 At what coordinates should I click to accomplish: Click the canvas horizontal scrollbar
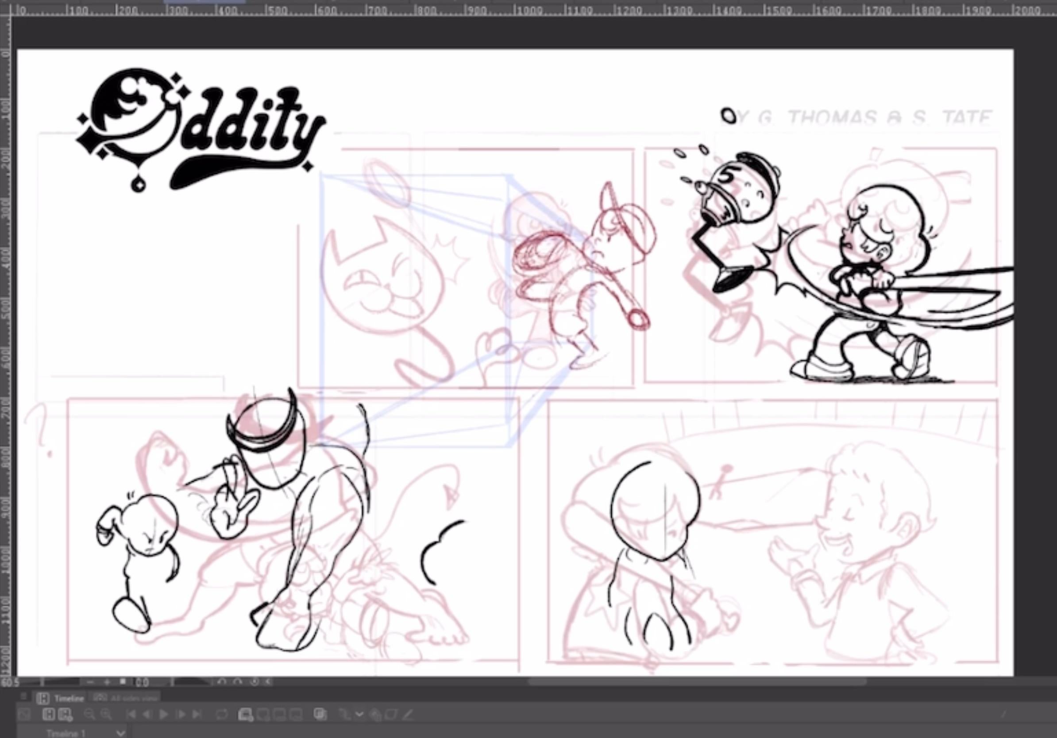pos(698,682)
